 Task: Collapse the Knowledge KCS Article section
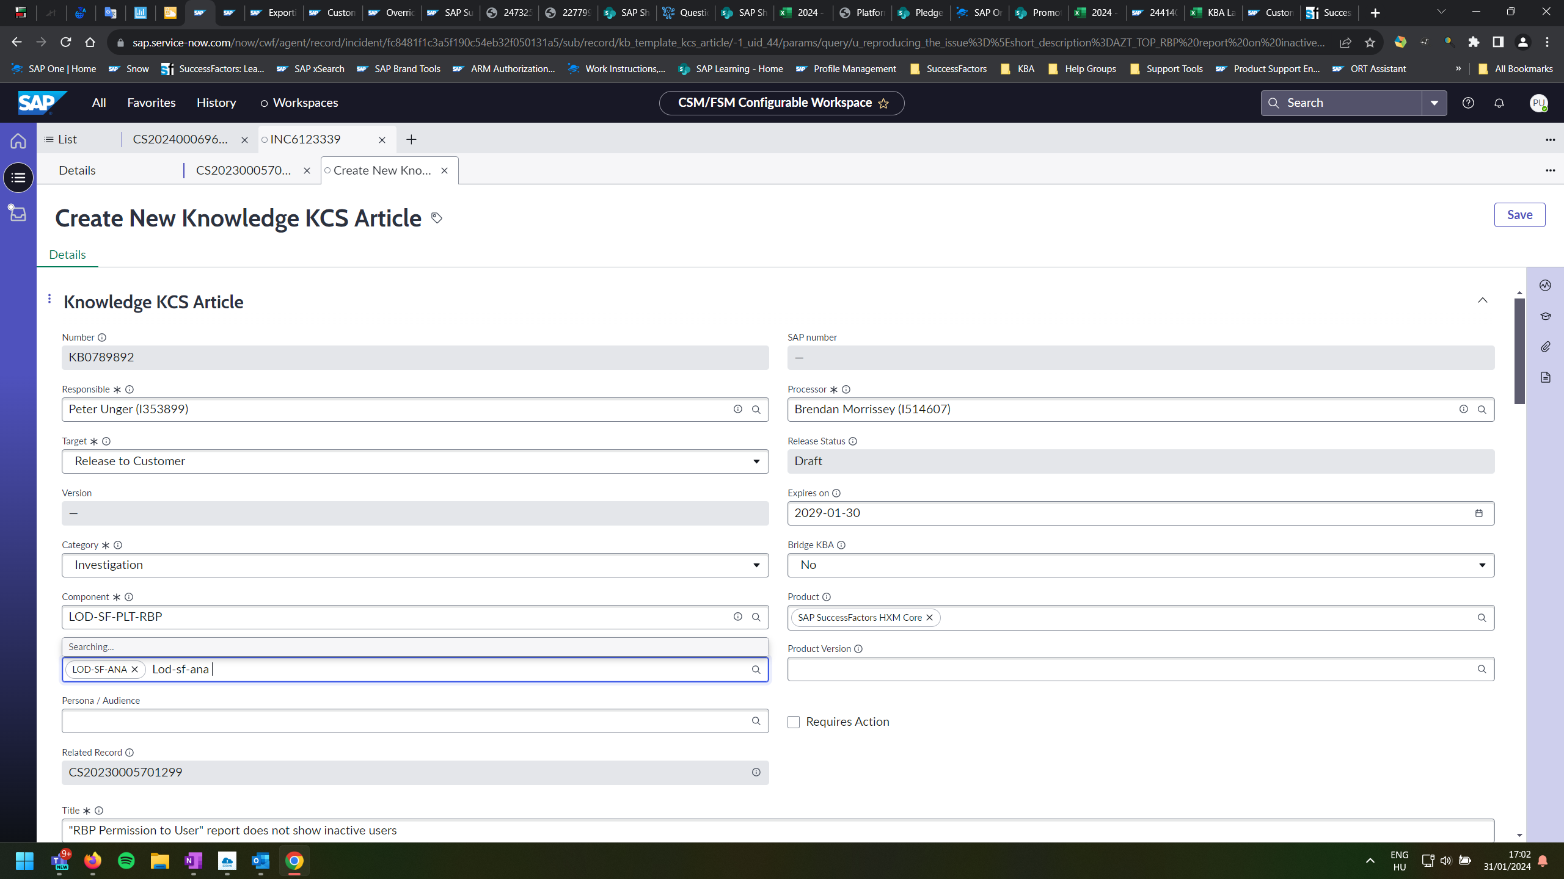(1483, 300)
